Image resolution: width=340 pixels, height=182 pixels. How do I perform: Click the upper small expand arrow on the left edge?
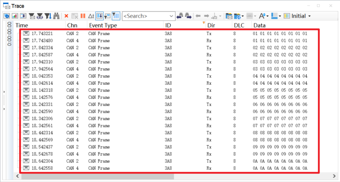(x=4, y=92)
